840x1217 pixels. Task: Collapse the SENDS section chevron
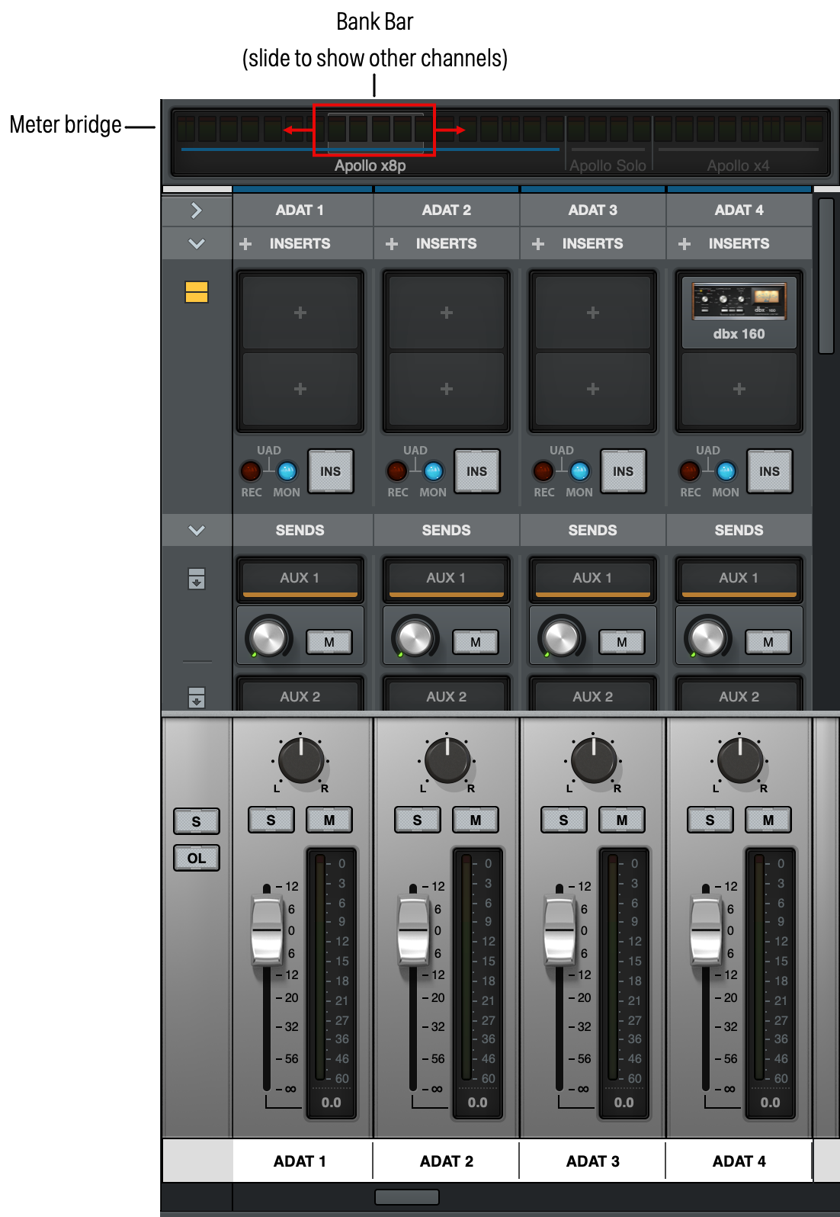197,531
